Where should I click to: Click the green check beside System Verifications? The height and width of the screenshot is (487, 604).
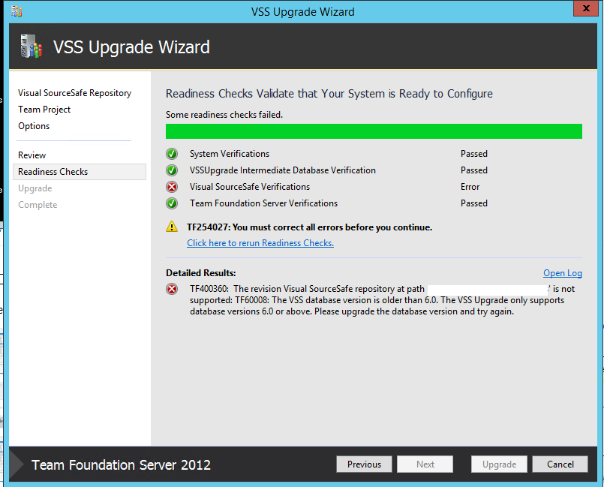tap(171, 153)
